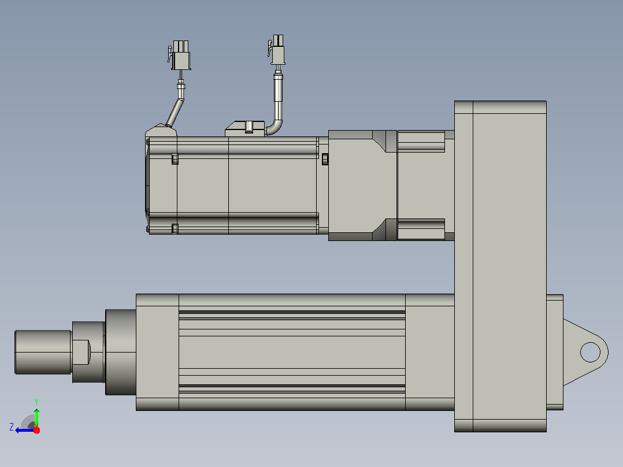Click the green Y axis arrow of the triad
The height and width of the screenshot is (467, 623).
(x=36, y=417)
